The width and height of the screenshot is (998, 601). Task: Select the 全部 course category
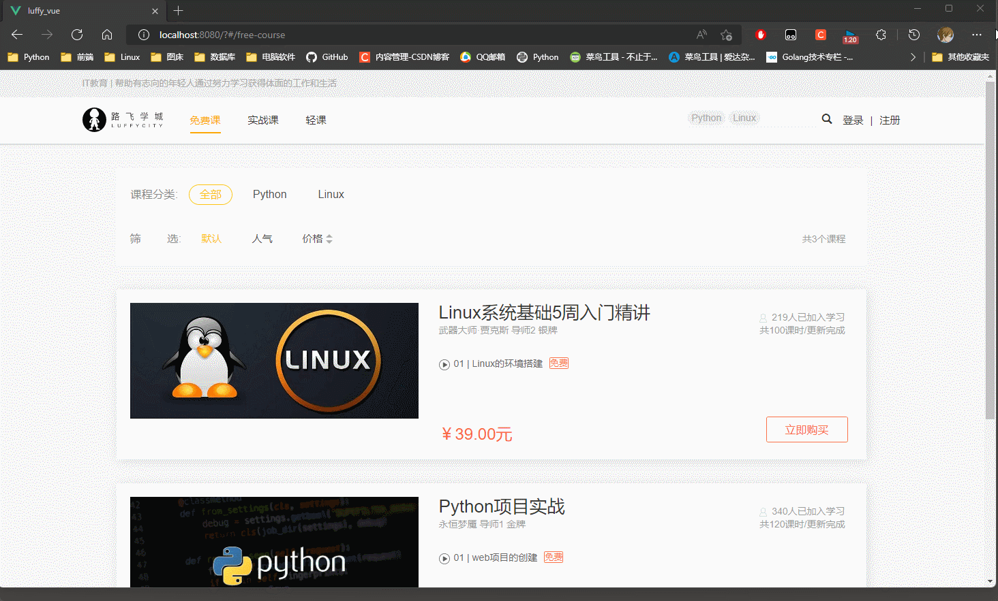pos(211,195)
